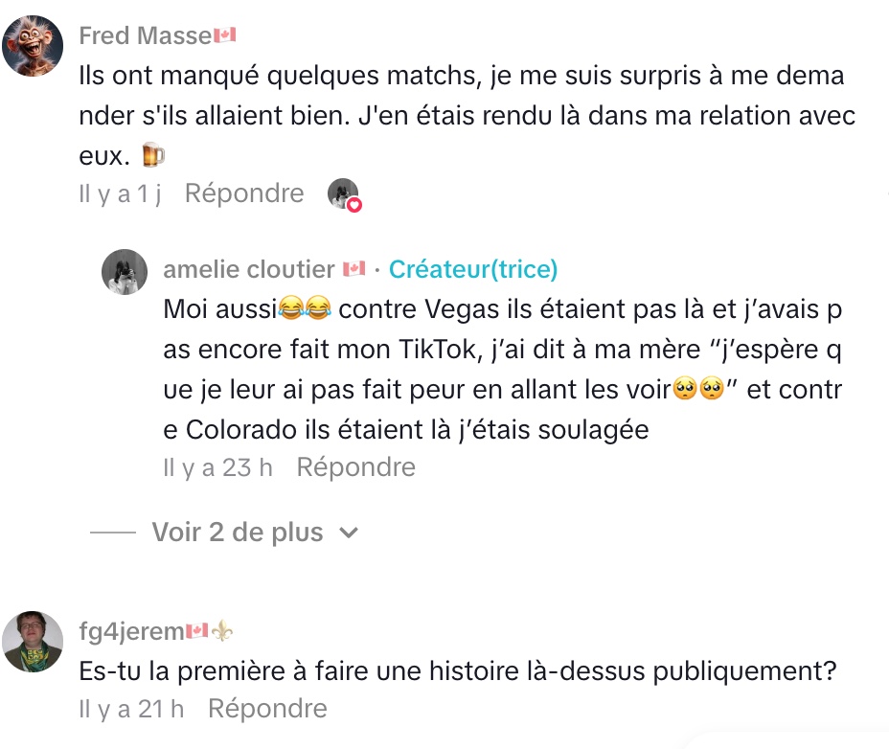Reply to amelie cloutier's comment
This screenshot has height=749, width=889.
pos(355,467)
